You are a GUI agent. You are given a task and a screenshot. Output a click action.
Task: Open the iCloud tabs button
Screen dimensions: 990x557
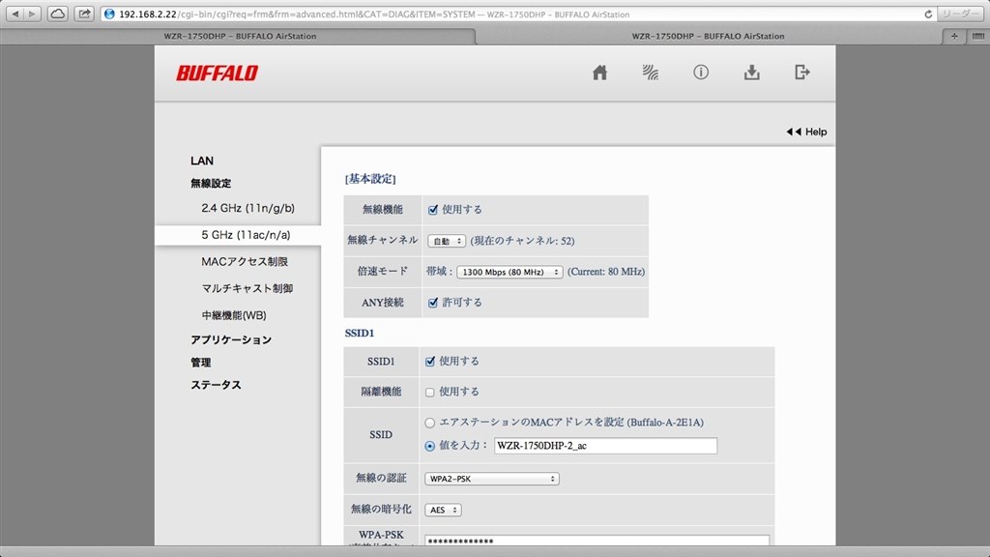[x=57, y=14]
